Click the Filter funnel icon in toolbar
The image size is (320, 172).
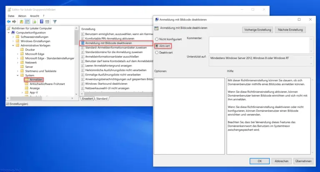click(x=55, y=22)
